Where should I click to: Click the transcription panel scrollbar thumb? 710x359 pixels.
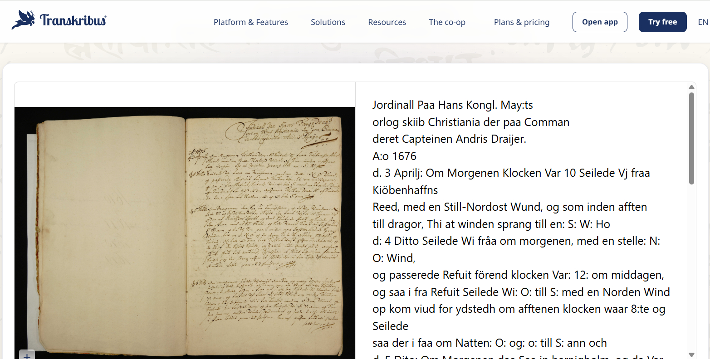tap(691, 138)
